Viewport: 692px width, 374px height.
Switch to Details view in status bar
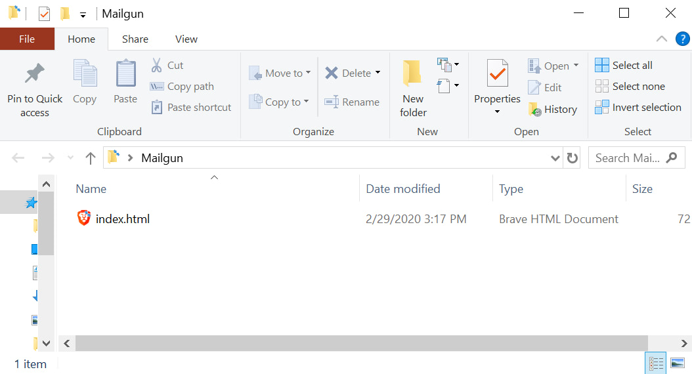point(656,364)
